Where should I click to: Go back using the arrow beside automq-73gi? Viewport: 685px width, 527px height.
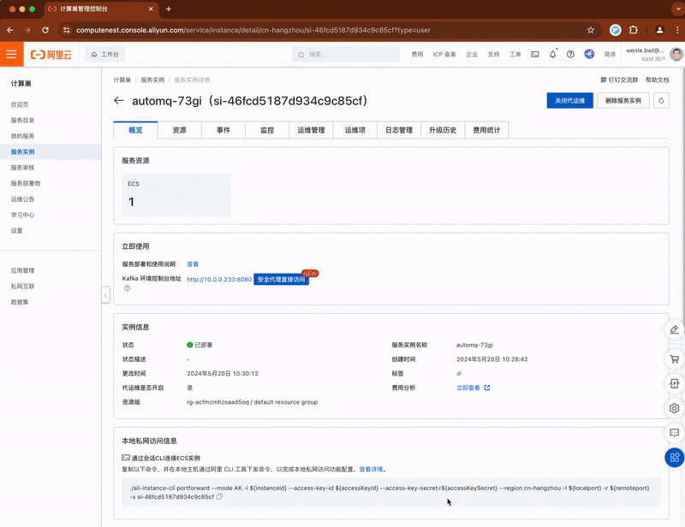coord(119,101)
